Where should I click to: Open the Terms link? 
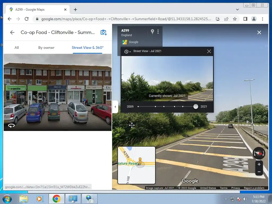click(x=223, y=188)
